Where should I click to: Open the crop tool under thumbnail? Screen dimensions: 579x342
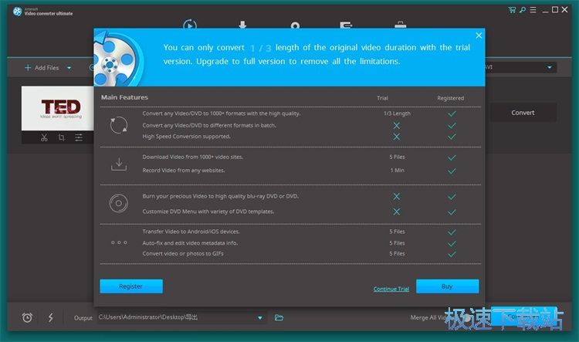(x=61, y=137)
